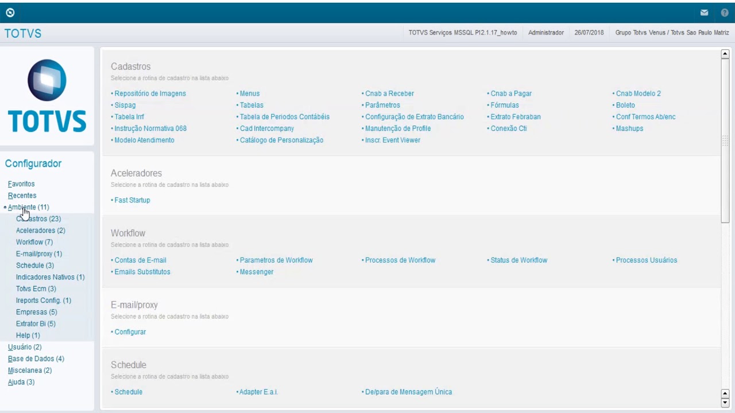Viewport: 735px width, 413px height.
Task: Open the Tabelas link
Action: click(x=252, y=105)
